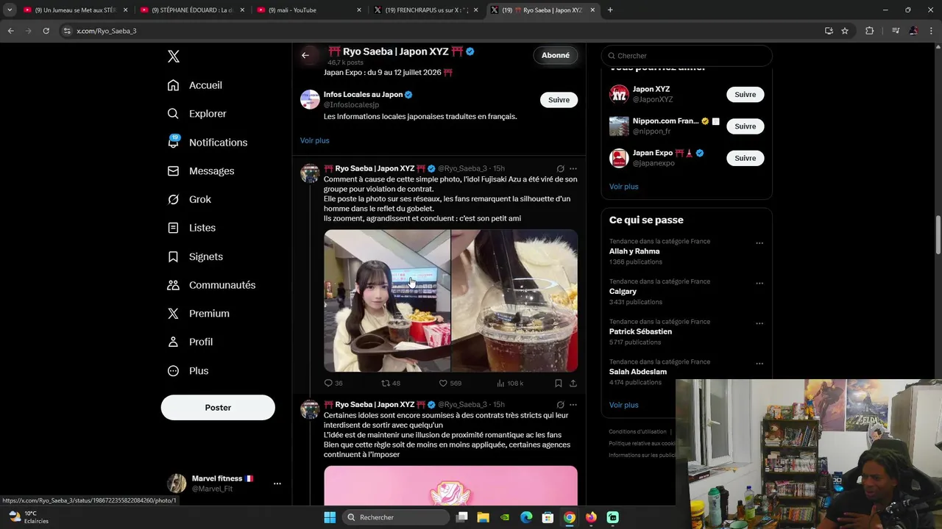Click Voir plus under Infos Locales
Screen dimensions: 942x529
pyautogui.click(x=314, y=140)
